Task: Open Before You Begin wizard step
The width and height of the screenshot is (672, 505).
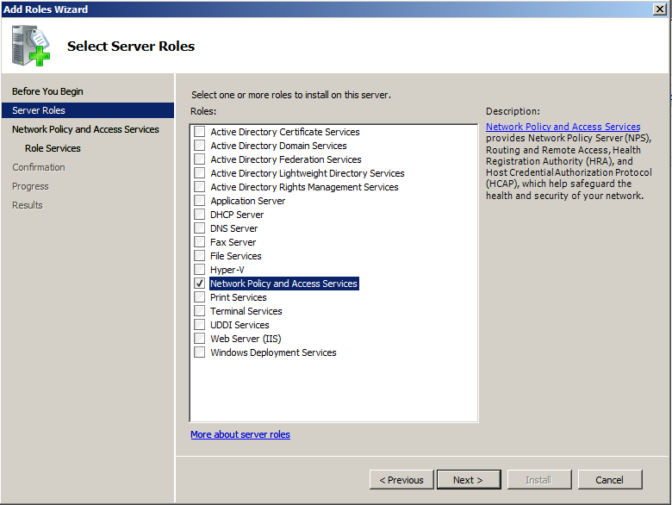Action: (x=47, y=91)
